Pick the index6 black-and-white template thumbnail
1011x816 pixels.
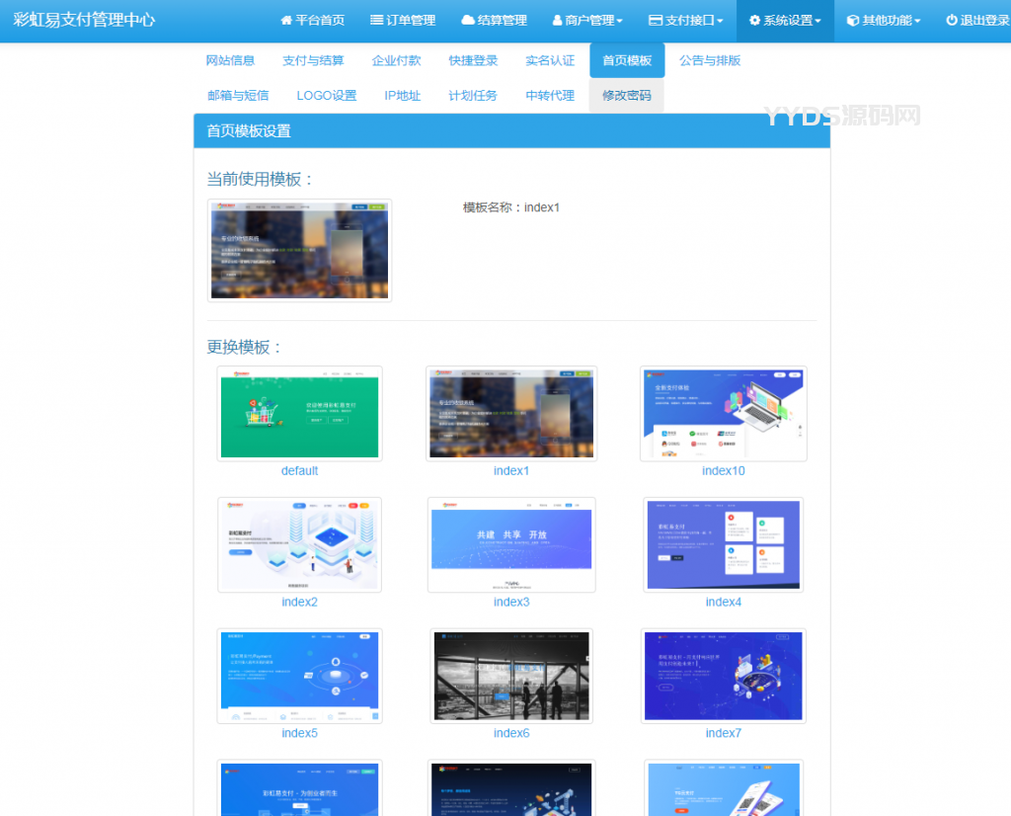tap(511, 676)
